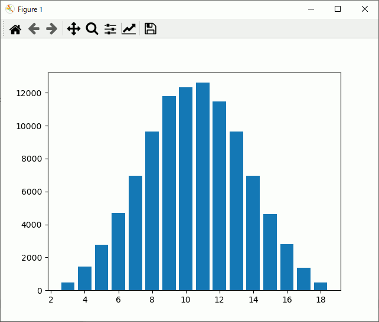Viewport: 379px width, 322px height.
Task: Click y-axis label 4000
Action: click(31, 225)
